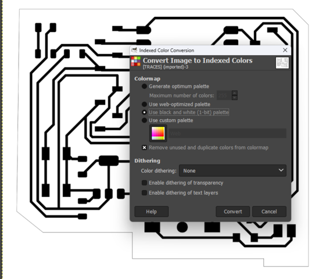This screenshot has width=322, height=279.
Task: Click the dropdown chevron beside None
Action: click(281, 170)
